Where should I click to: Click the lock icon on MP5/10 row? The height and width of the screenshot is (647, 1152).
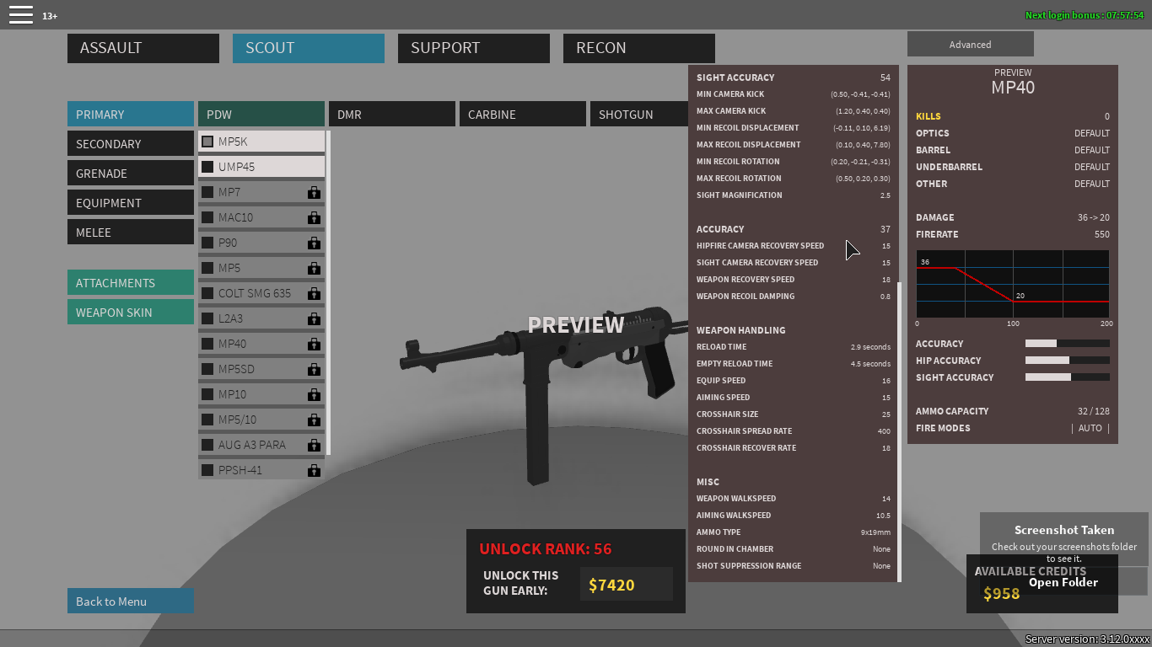[314, 420]
